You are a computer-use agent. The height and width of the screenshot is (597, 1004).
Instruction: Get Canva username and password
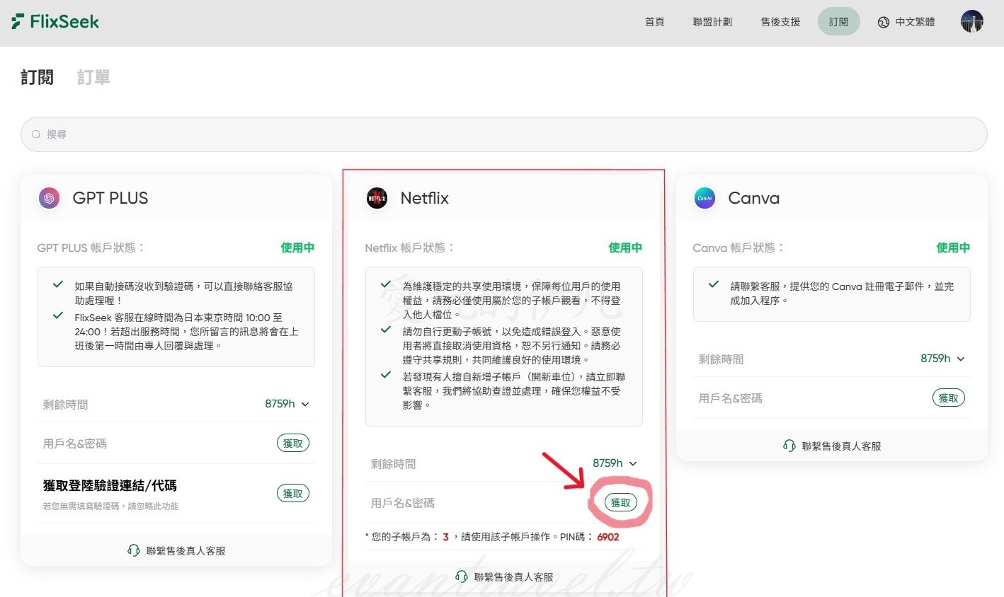949,398
